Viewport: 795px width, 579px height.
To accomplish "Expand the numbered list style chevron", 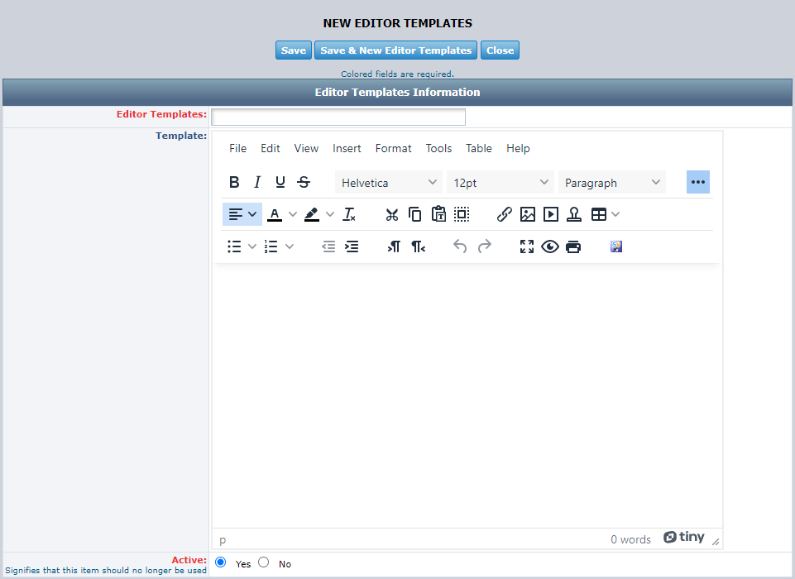I will pos(290,247).
